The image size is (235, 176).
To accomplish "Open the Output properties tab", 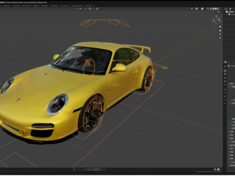I will [x=225, y=74].
